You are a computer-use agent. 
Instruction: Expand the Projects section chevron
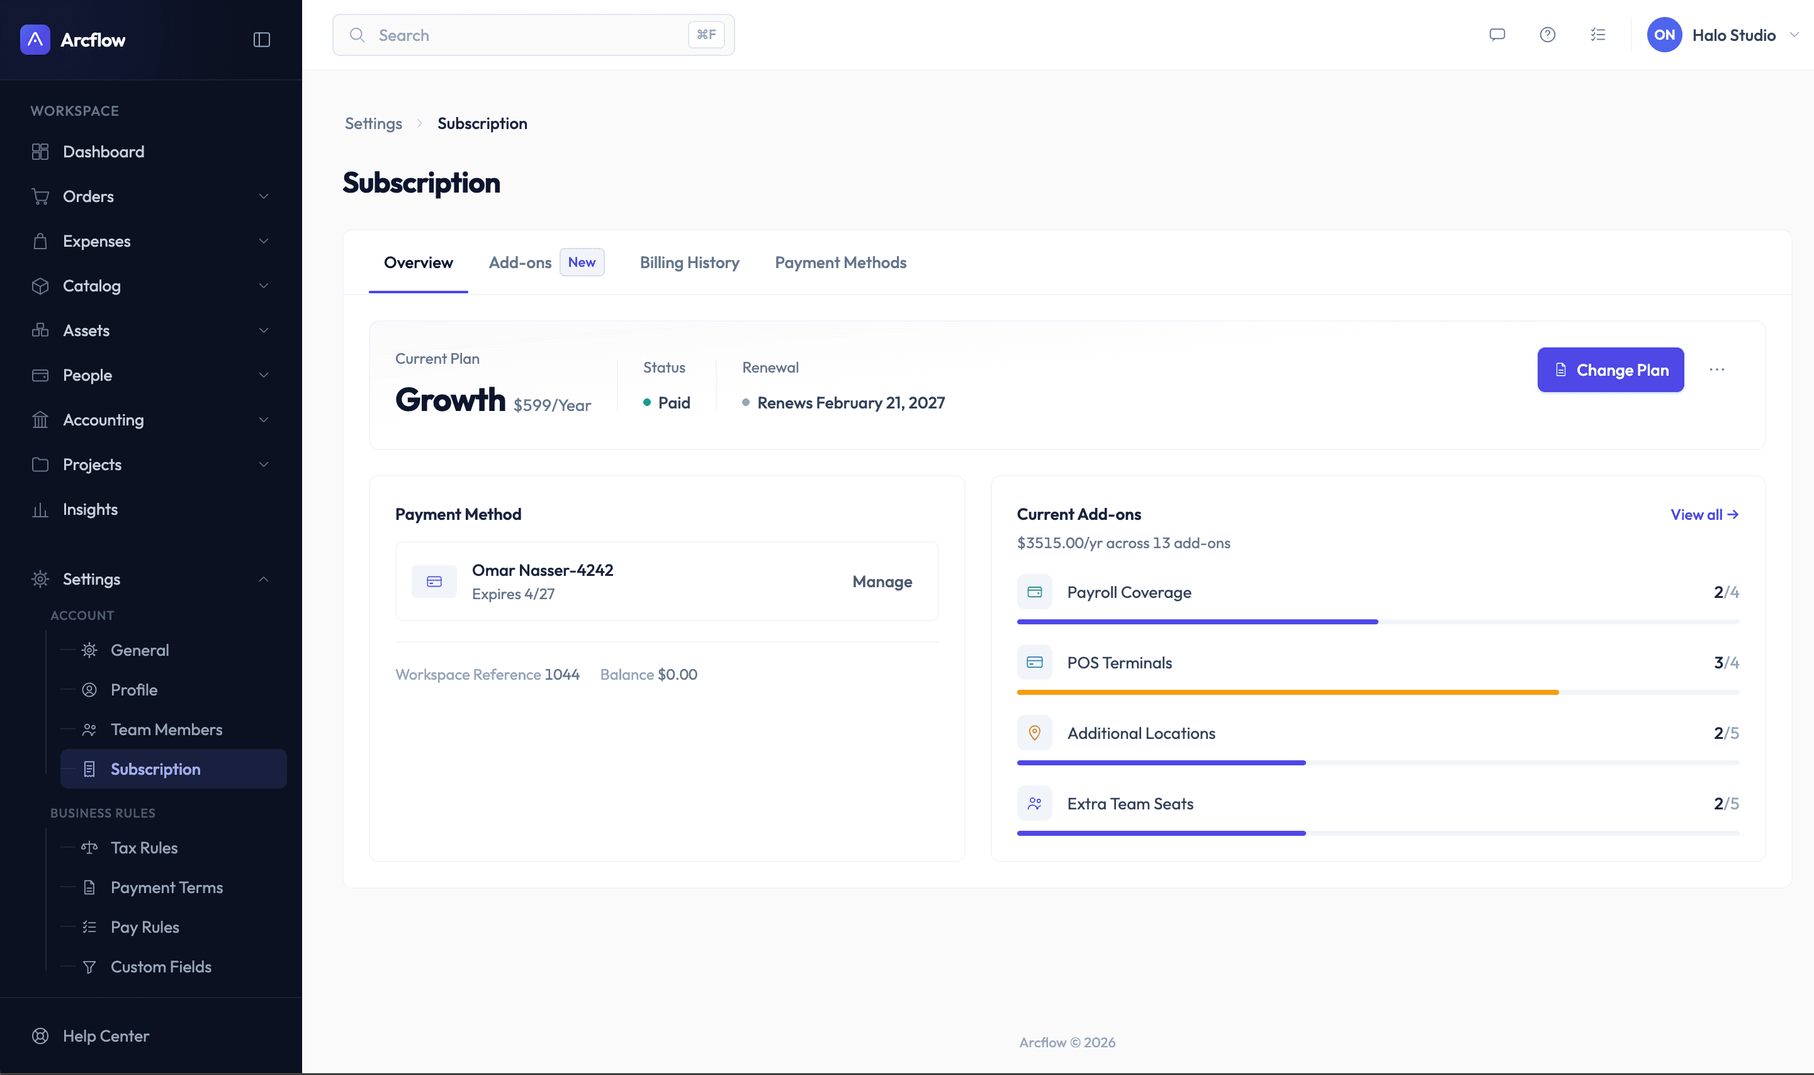(264, 464)
